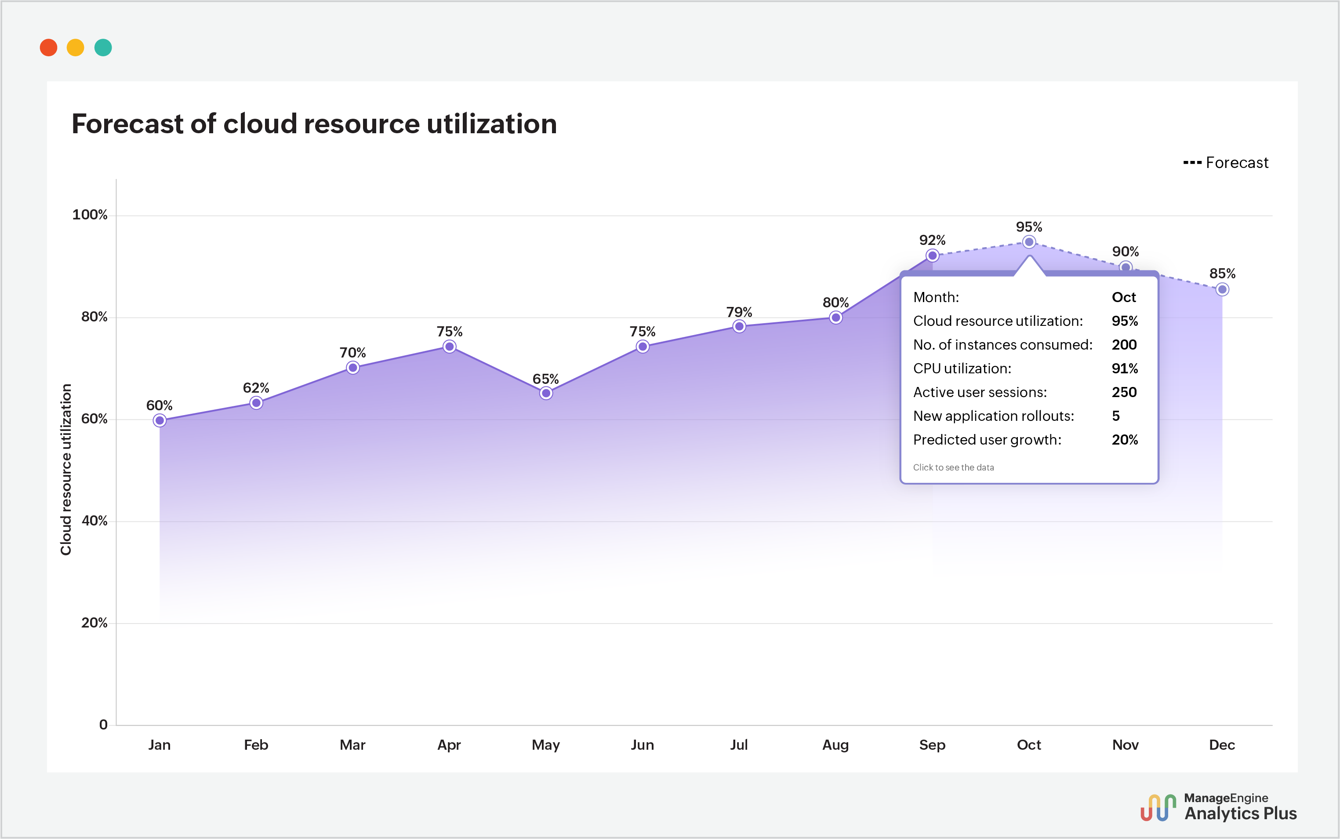Click the green window control dot
The image size is (1340, 839).
coord(104,48)
